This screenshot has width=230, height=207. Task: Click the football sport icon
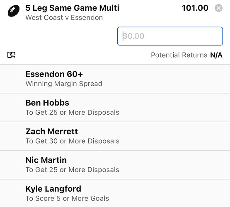point(14,11)
